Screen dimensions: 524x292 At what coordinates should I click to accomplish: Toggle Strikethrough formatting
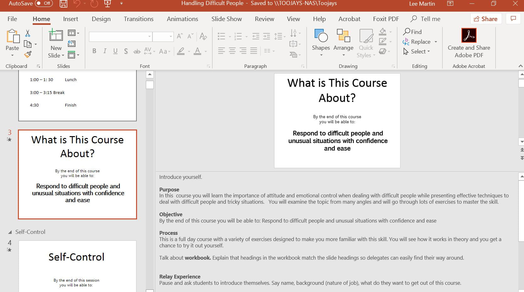coord(137,51)
